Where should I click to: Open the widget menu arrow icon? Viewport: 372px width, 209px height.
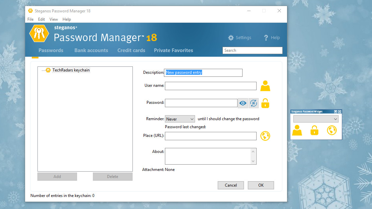pyautogui.click(x=336, y=112)
